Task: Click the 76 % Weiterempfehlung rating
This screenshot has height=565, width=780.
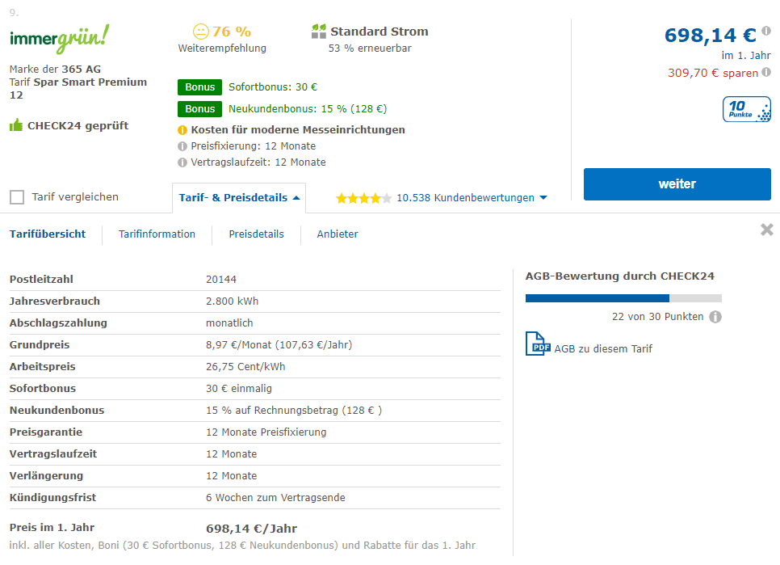Action: pyautogui.click(x=222, y=40)
